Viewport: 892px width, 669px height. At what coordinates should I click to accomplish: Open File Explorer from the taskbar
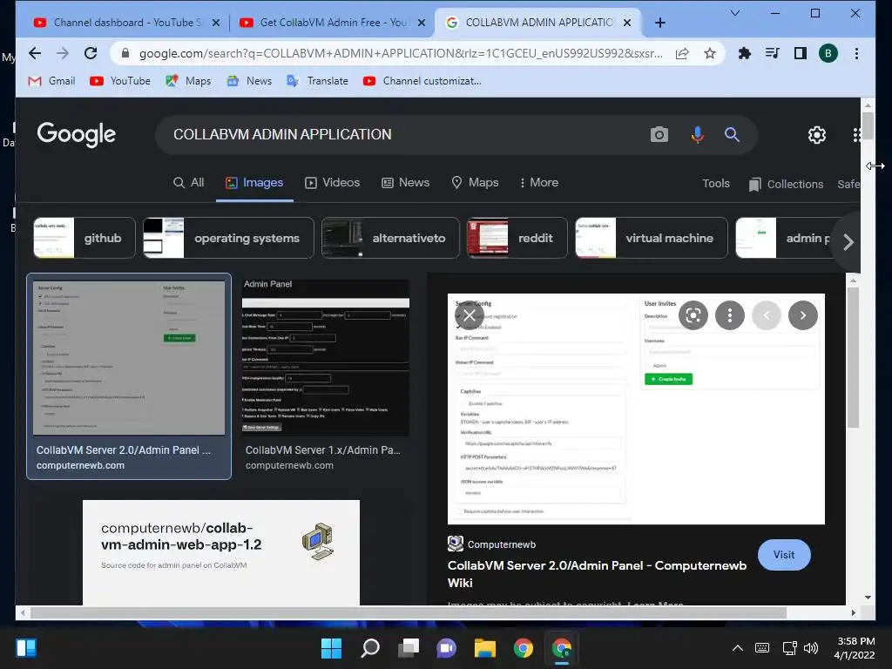click(x=485, y=648)
